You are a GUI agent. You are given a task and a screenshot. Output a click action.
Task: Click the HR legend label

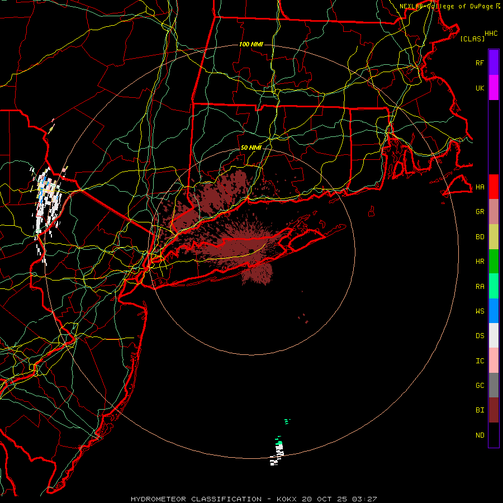480,262
